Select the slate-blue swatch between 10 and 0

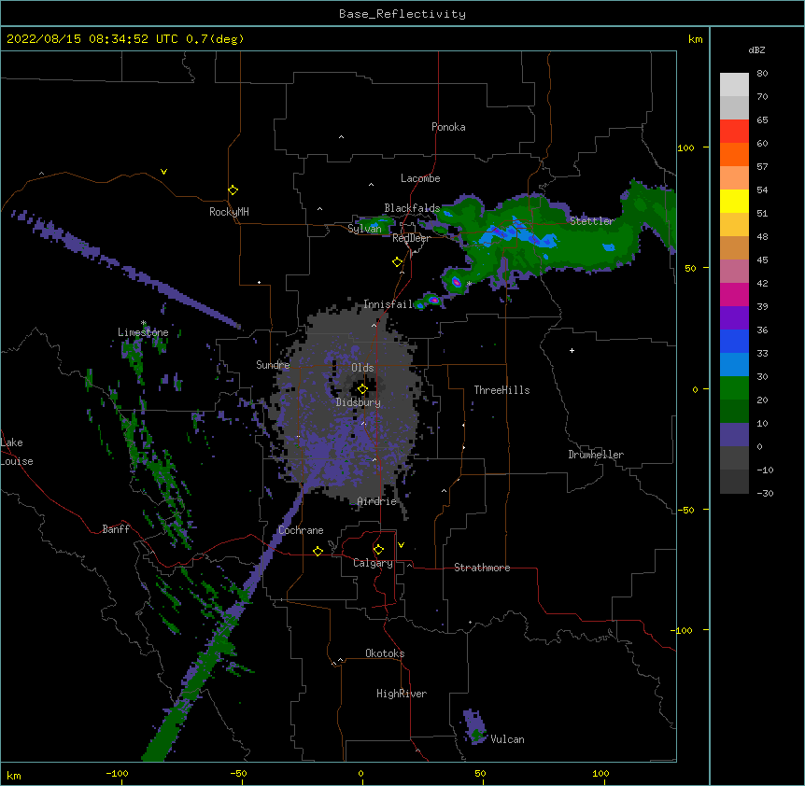734,435
